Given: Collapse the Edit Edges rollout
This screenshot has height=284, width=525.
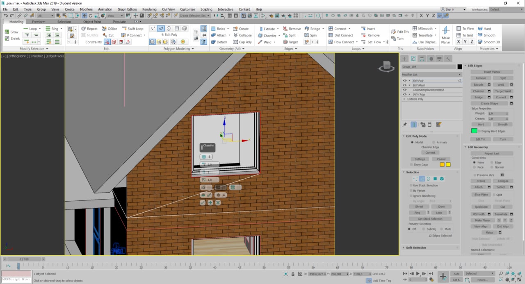Looking at the screenshot, I should point(492,66).
